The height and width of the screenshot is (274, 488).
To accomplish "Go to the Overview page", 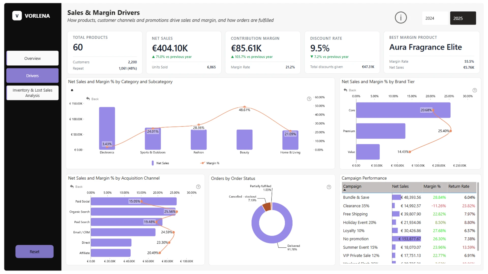I will coord(33,58).
